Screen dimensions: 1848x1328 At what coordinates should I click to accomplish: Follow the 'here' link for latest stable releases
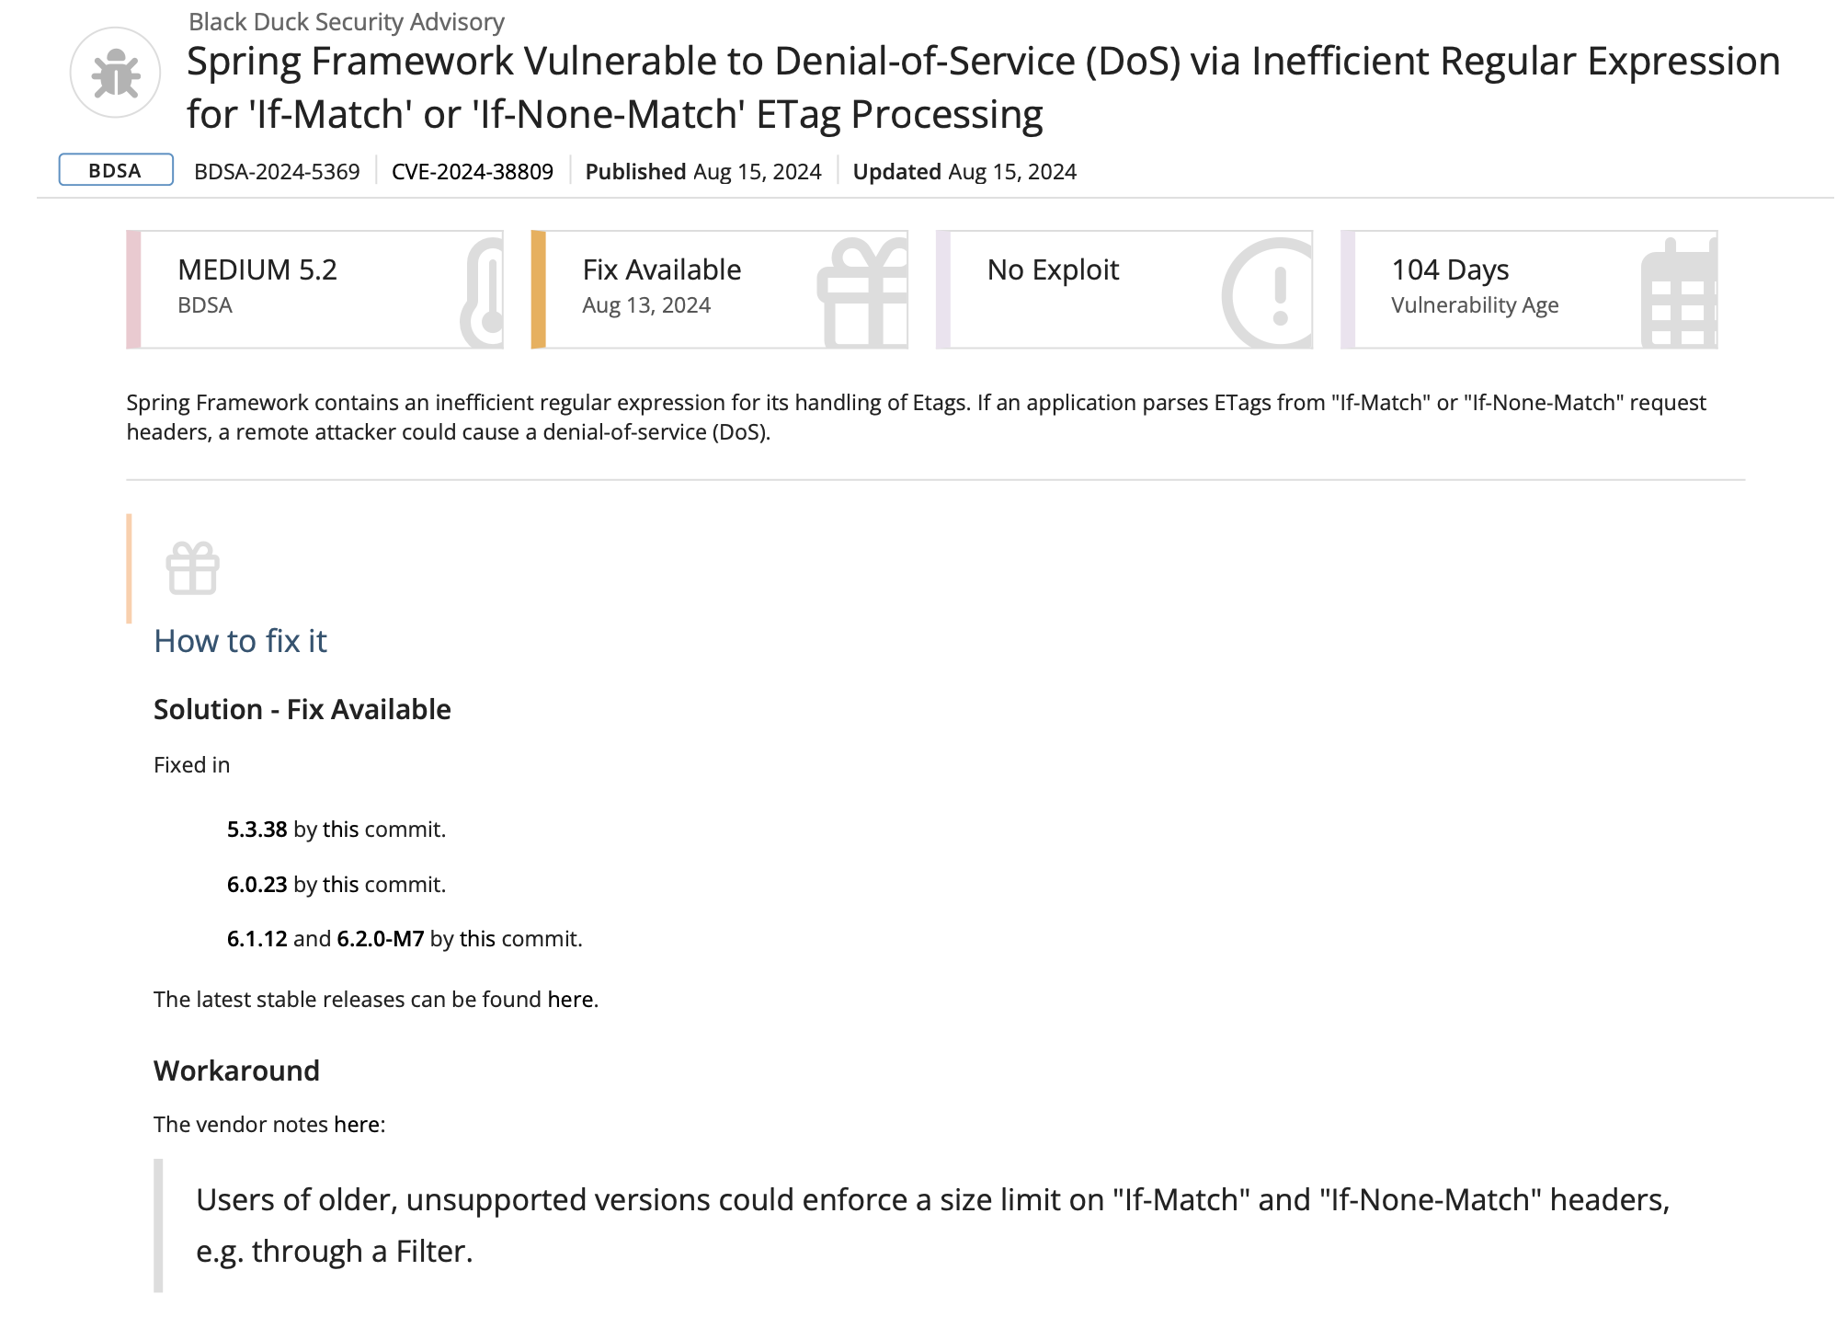(570, 1000)
